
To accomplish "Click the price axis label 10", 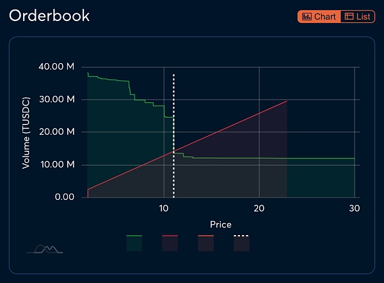I will pyautogui.click(x=163, y=209).
